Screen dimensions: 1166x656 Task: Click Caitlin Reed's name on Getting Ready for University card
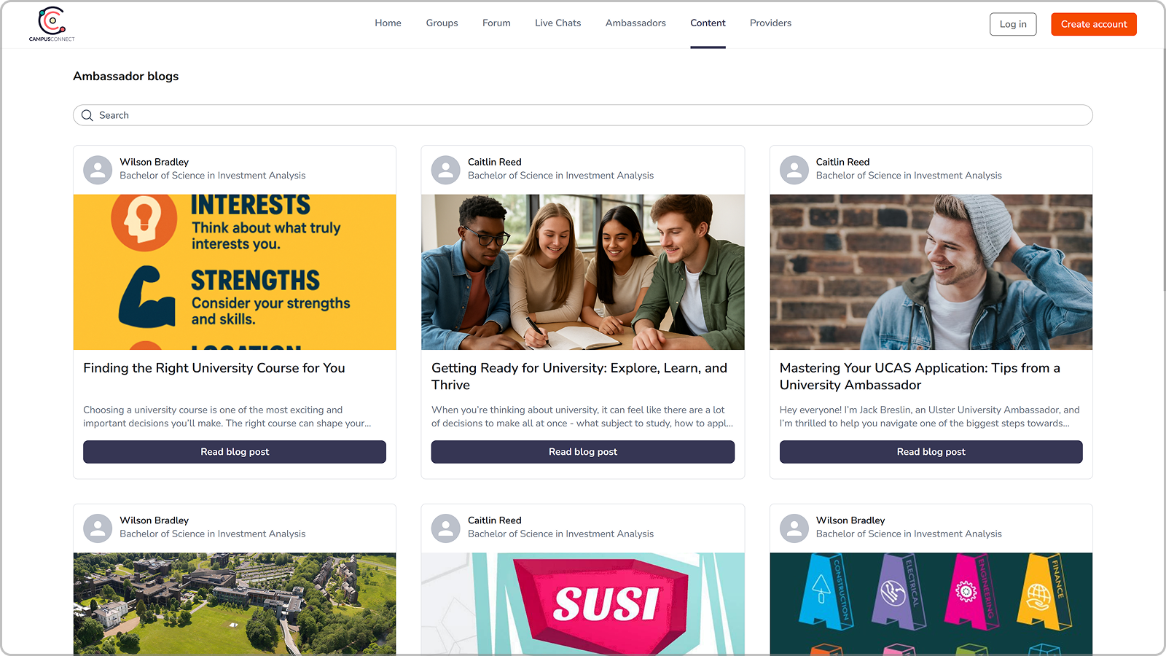[x=495, y=162]
